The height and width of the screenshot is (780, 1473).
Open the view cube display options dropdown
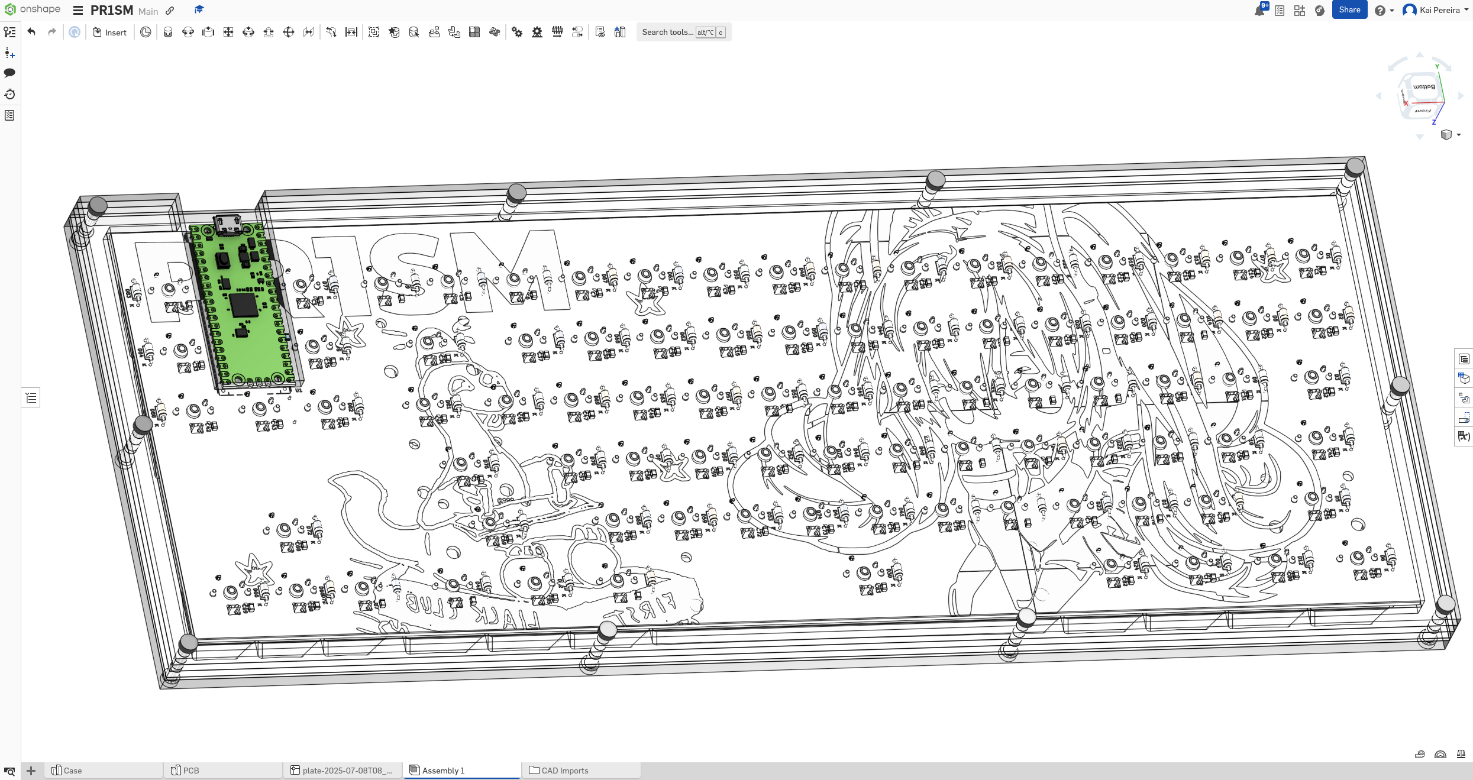[1451, 135]
